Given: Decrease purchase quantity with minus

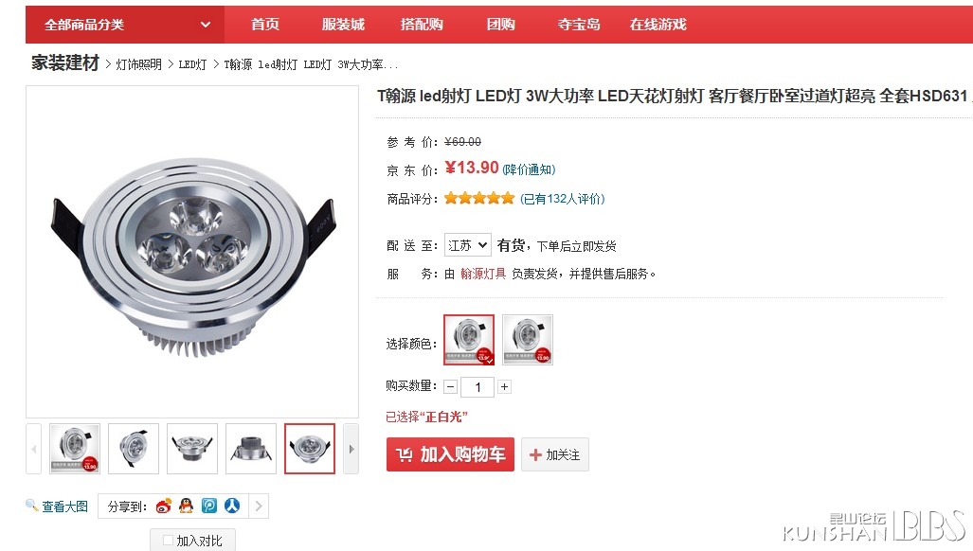Looking at the screenshot, I should coord(451,387).
